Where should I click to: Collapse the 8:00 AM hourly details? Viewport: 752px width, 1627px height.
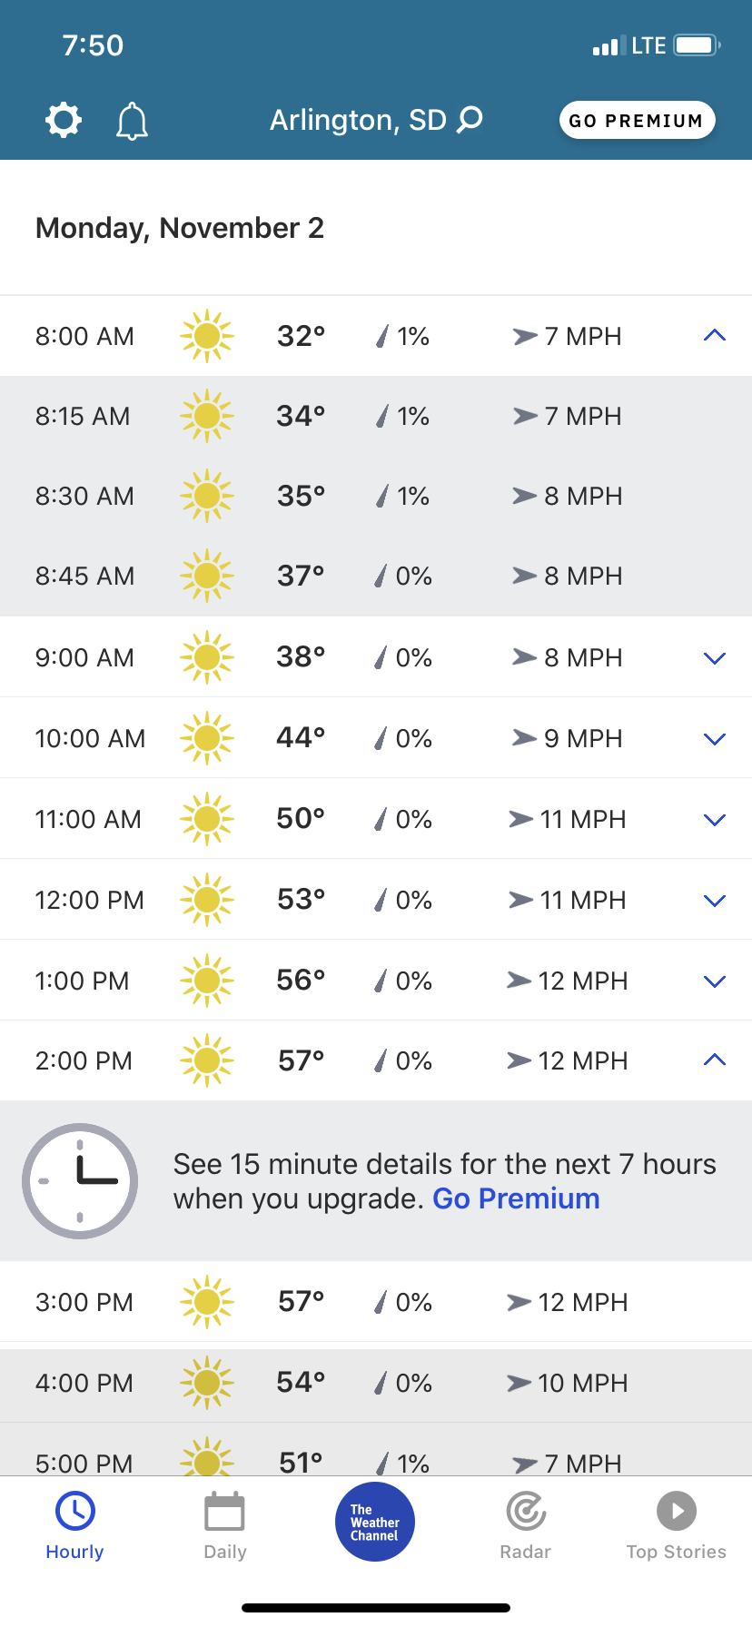[x=715, y=336]
